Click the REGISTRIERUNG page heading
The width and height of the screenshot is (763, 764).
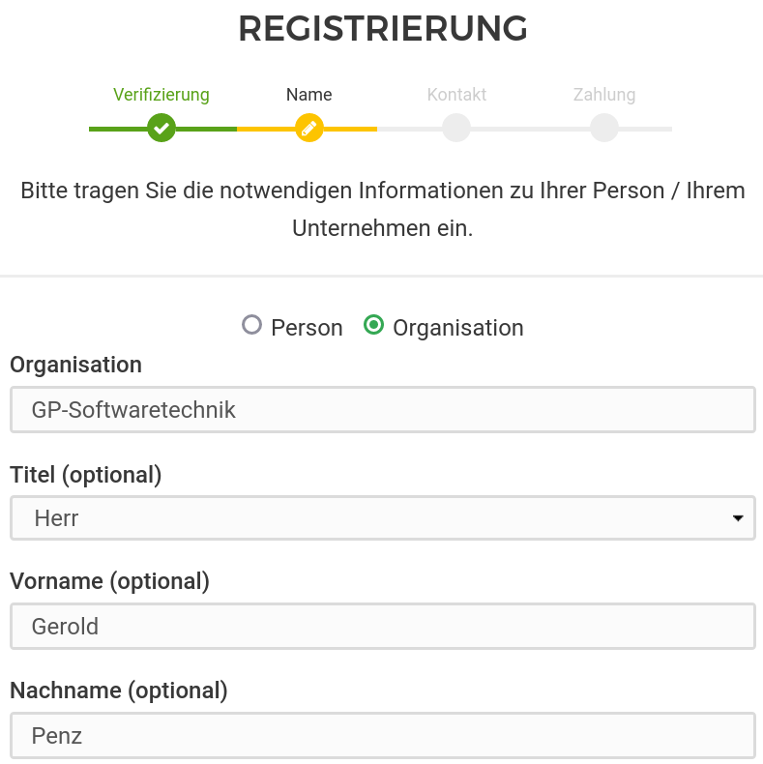point(383,30)
